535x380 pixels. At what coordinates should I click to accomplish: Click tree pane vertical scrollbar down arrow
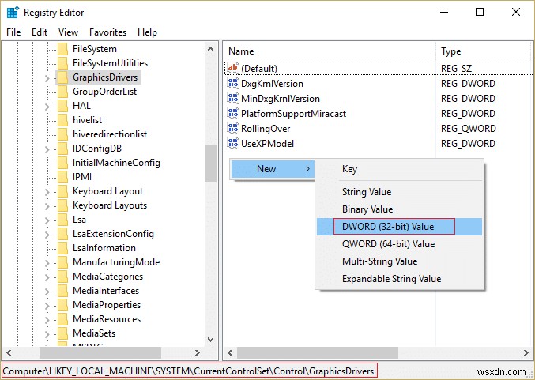tap(211, 340)
